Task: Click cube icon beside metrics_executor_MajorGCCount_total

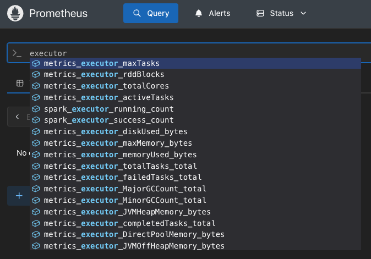Action: (36, 189)
